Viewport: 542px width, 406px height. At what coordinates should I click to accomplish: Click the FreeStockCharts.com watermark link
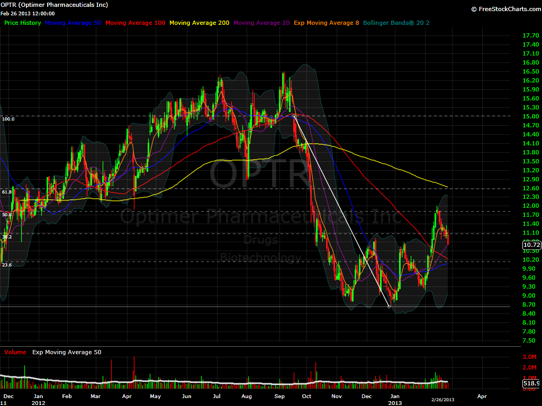click(x=507, y=9)
